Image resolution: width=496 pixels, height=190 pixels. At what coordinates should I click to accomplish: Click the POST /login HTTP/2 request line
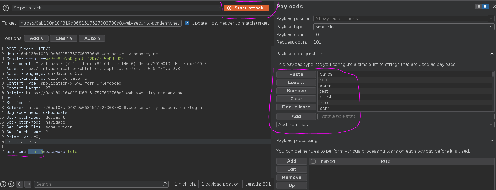click(28, 49)
